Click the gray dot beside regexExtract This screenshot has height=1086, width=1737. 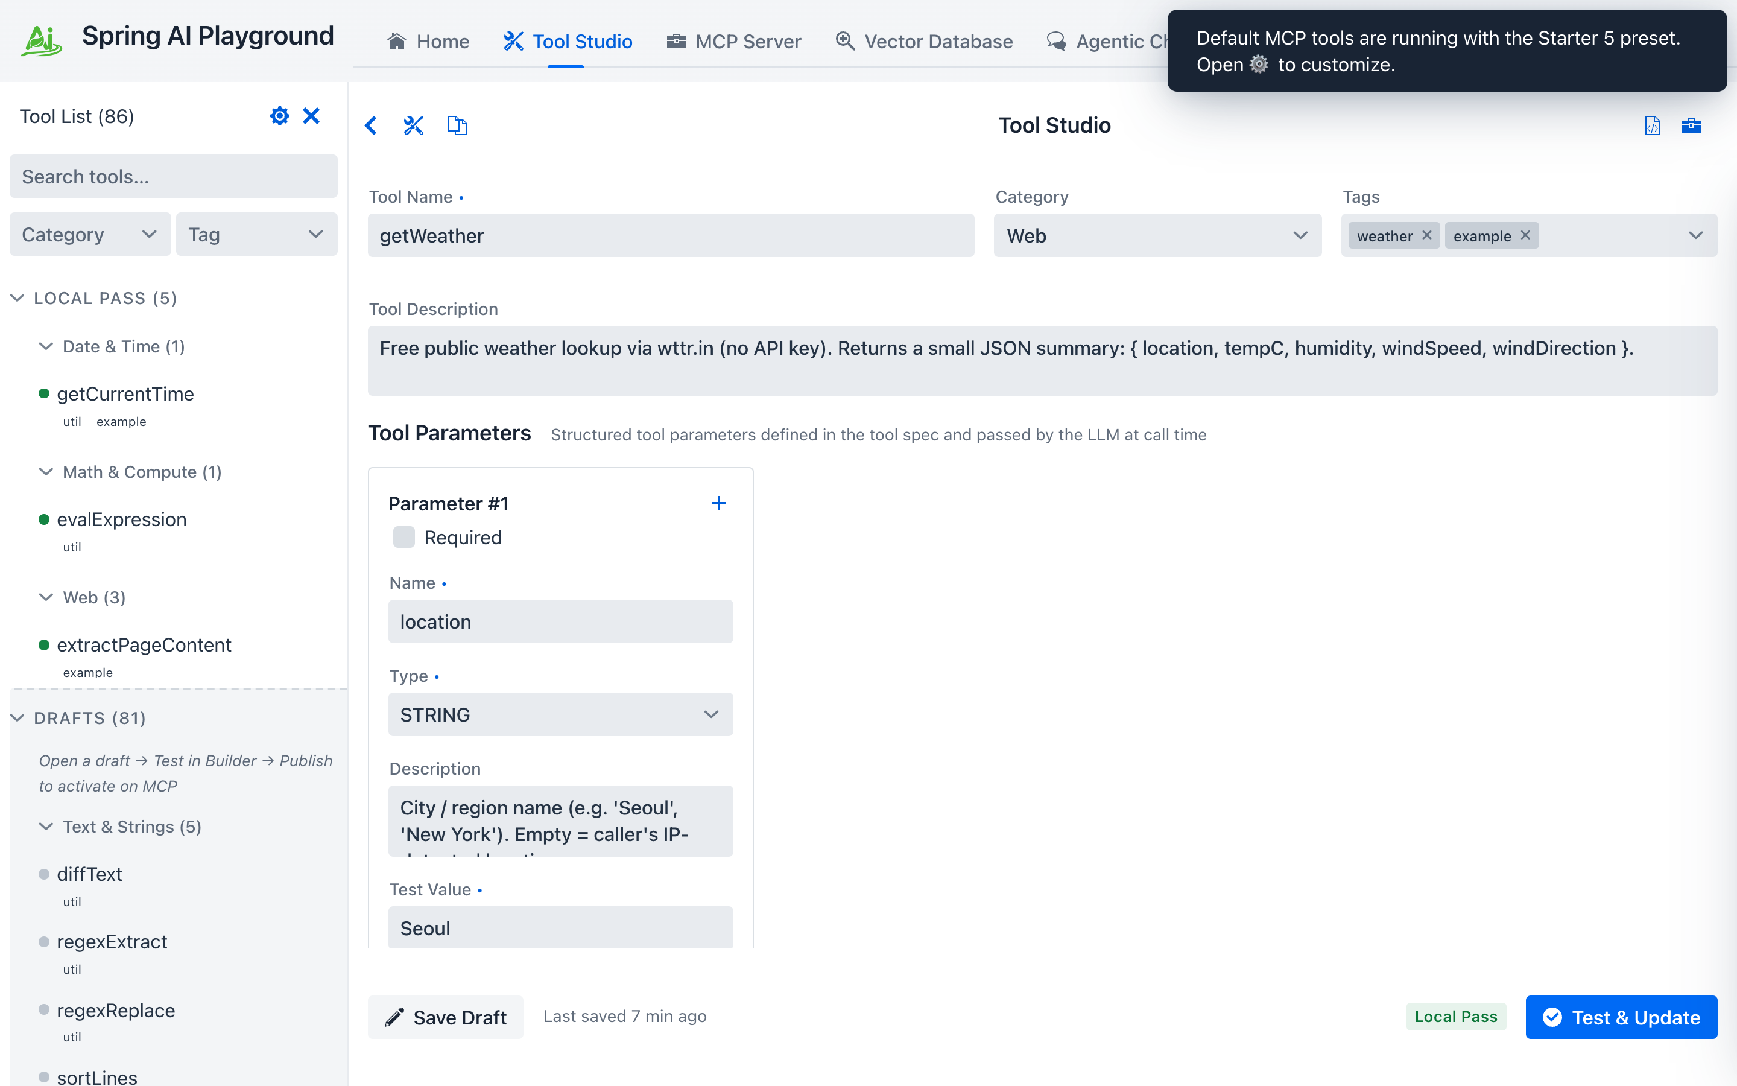click(x=44, y=942)
